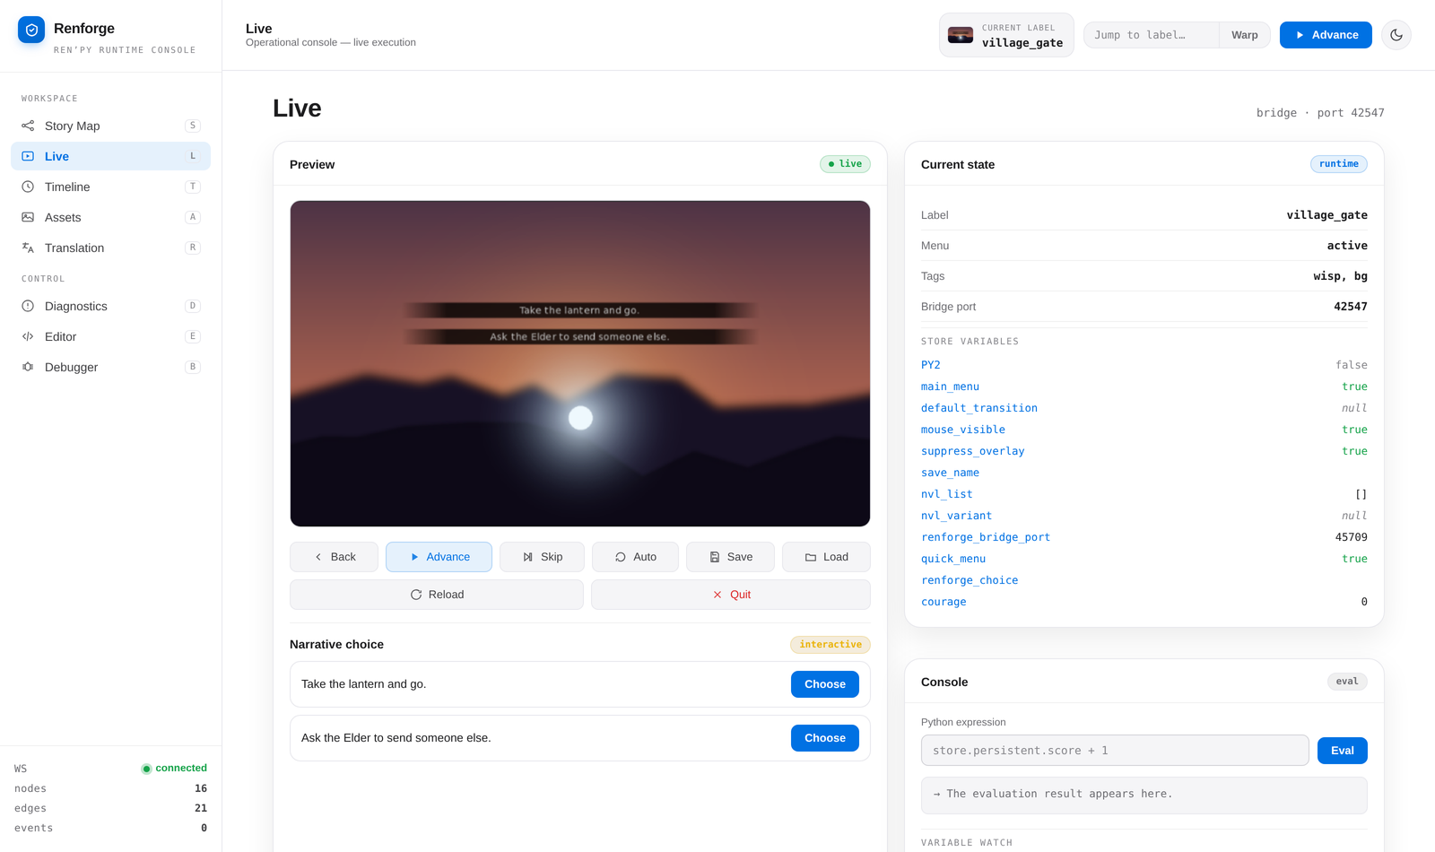Click the renforge_choice variable

click(x=970, y=580)
